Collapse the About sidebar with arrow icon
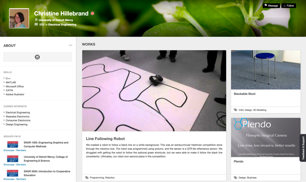306x182 pixels. (x=70, y=45)
